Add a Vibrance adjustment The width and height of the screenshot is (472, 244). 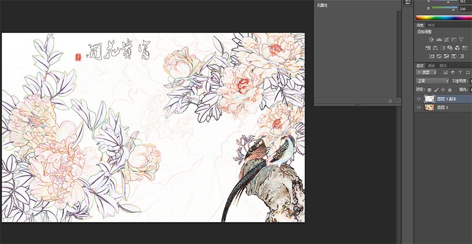461,39
